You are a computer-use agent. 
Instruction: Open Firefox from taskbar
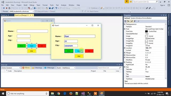[x=71, y=94]
